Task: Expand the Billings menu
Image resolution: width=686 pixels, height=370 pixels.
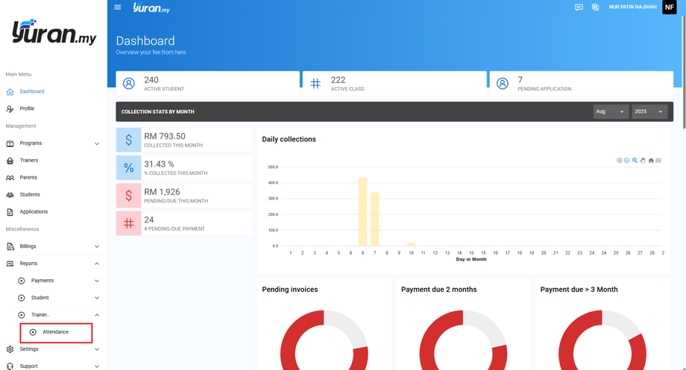Action: (x=52, y=246)
